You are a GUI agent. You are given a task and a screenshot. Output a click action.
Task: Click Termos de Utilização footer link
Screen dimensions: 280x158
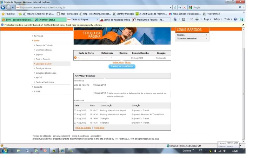coord(42,136)
